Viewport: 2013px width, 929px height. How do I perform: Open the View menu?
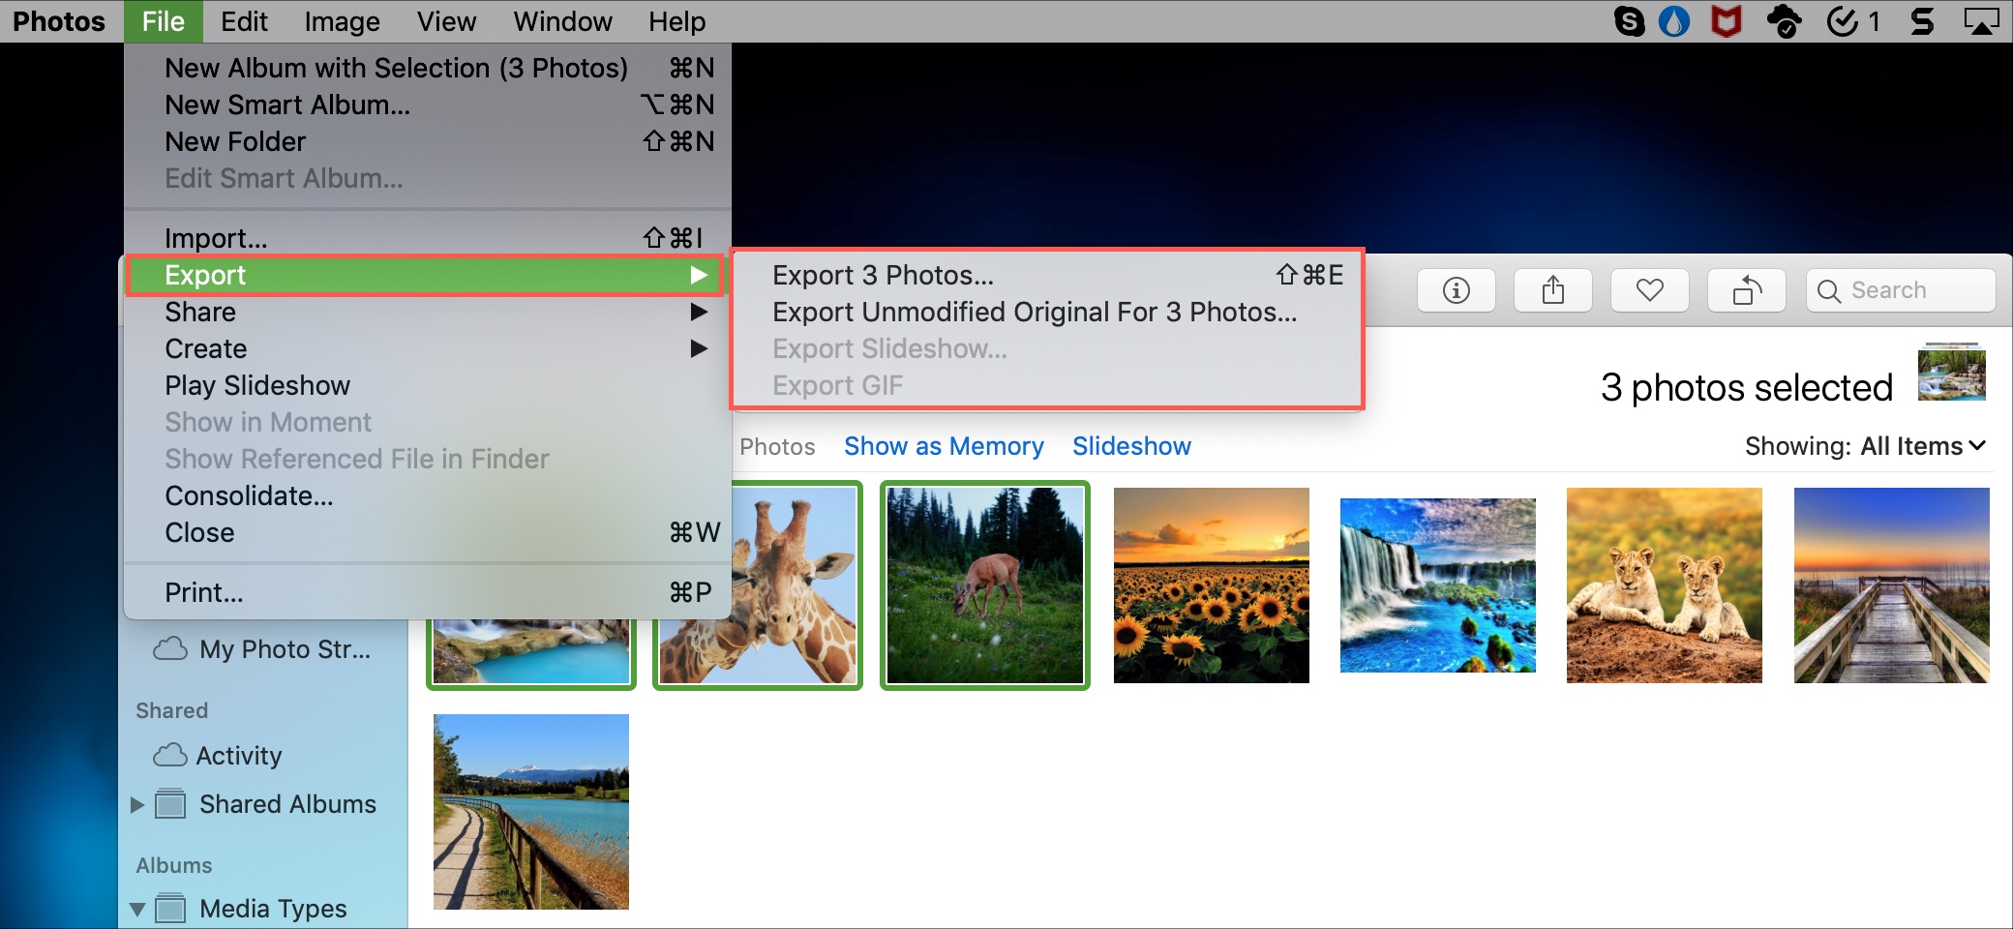446,21
